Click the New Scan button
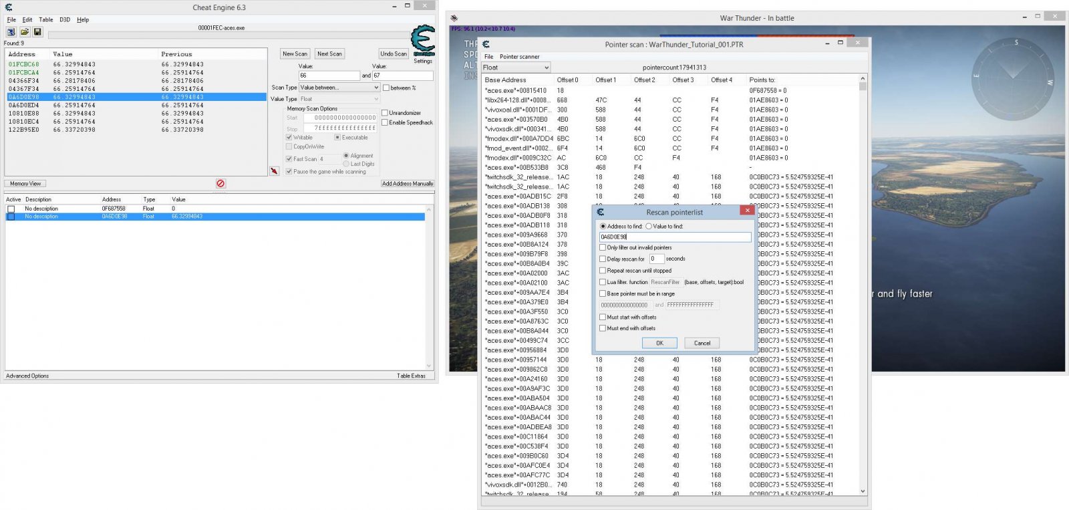 (295, 53)
